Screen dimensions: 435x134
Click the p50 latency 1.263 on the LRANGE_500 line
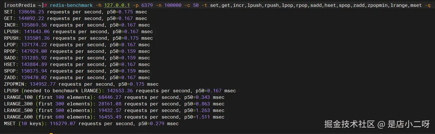(203, 111)
